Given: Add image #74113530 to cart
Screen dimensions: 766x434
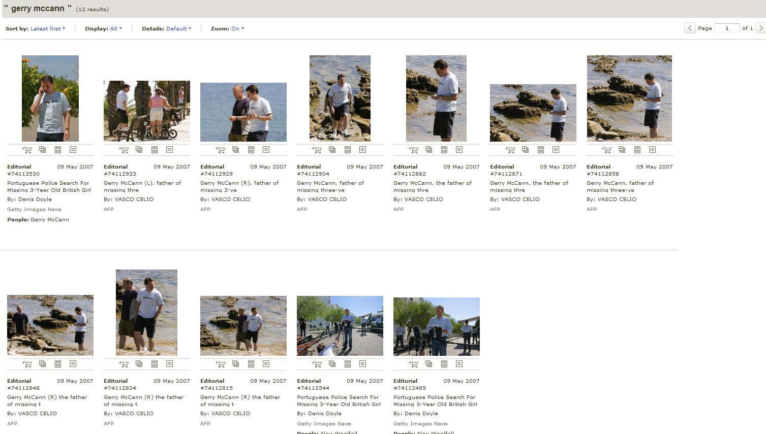Looking at the screenshot, I should tap(27, 150).
